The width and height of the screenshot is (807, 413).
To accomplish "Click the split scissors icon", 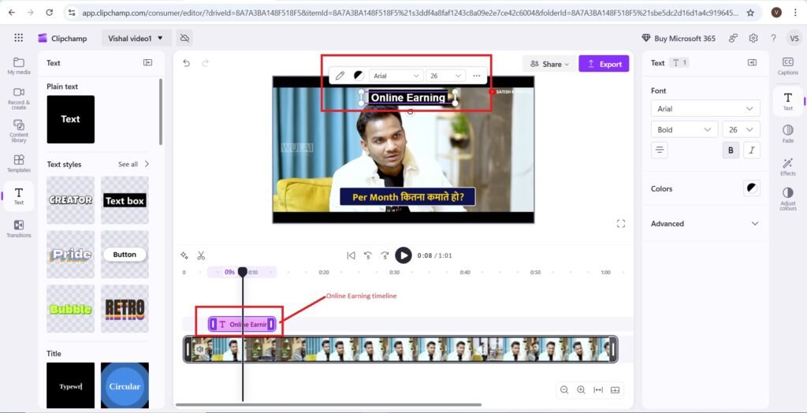I will click(x=201, y=255).
